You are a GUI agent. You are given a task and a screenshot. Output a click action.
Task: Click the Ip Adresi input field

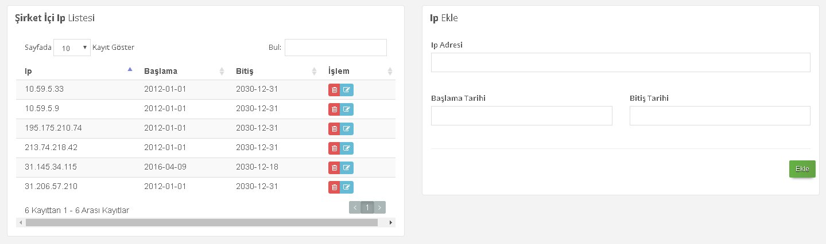(x=621, y=62)
